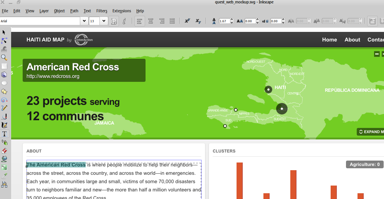Click the HAITI AID MAP title

coord(45,40)
